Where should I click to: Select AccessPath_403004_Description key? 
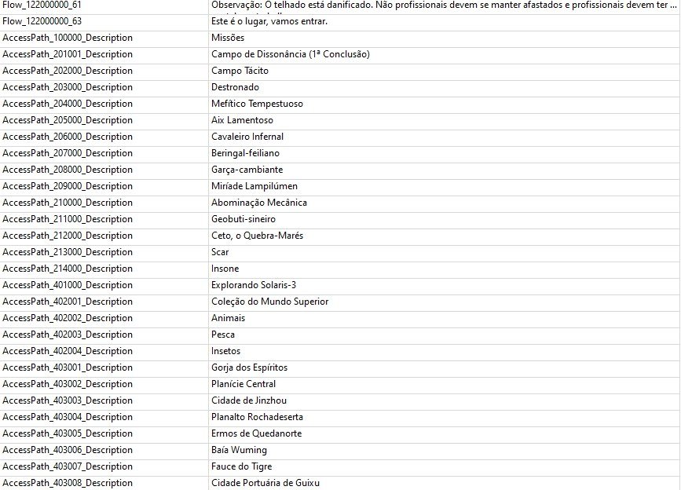coord(104,418)
